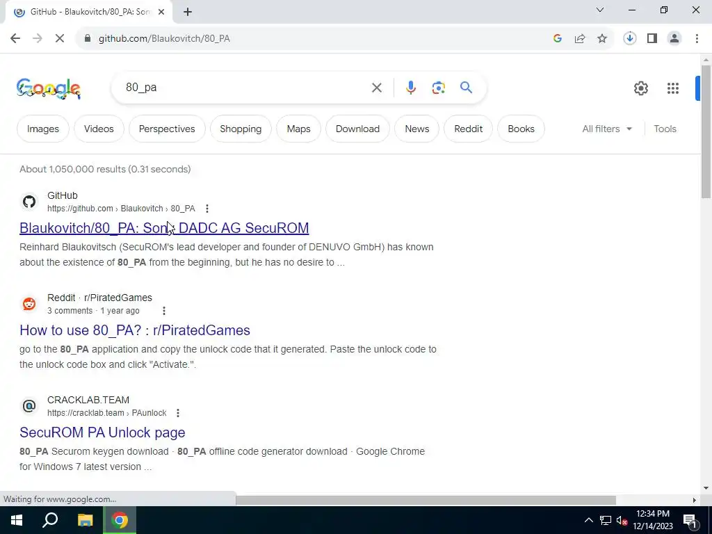Click the scroll down arrow
This screenshot has height=534, width=712.
click(x=706, y=489)
